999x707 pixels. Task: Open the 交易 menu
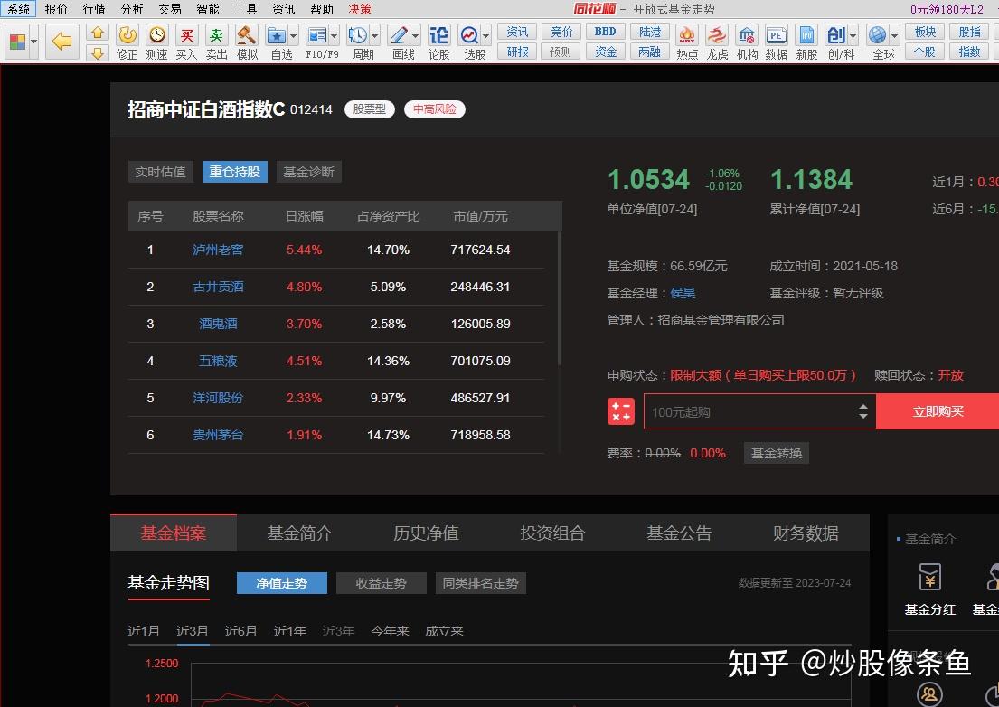[x=170, y=9]
